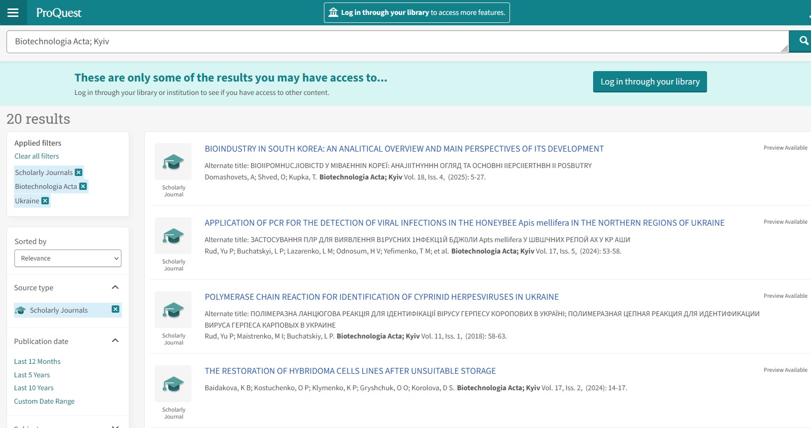
Task: Click Scholarly Journal icon for hybridoma article
Action: point(173,384)
